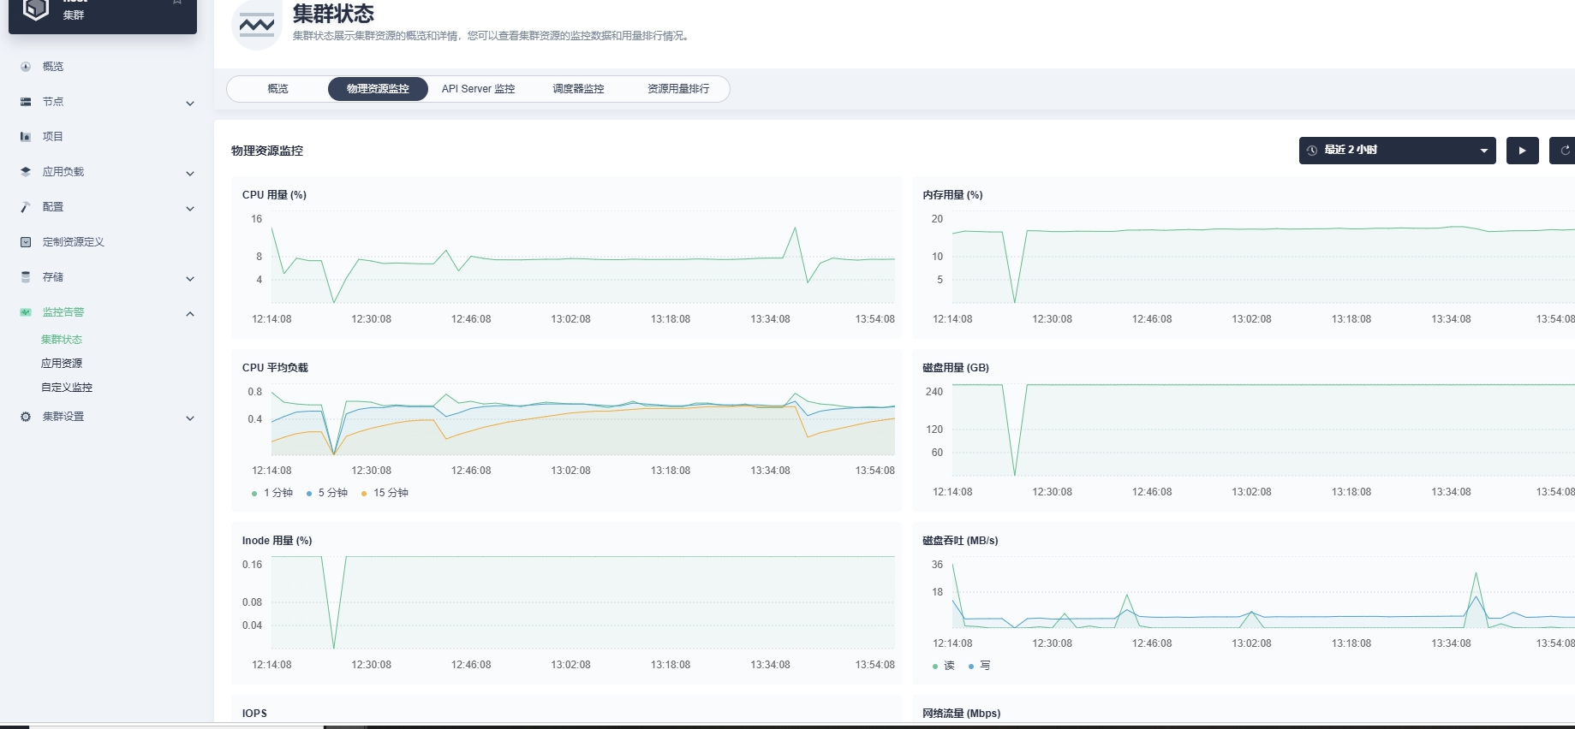Screen dimensions: 1575x729
Task: Click the Projects (项目) sidebar icon
Action: pos(26,137)
